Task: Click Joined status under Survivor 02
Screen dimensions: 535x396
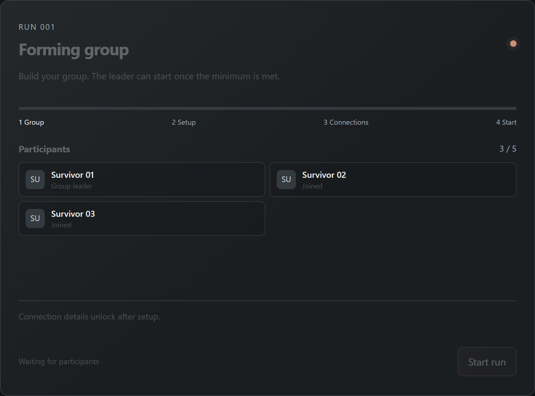Action: coord(312,186)
